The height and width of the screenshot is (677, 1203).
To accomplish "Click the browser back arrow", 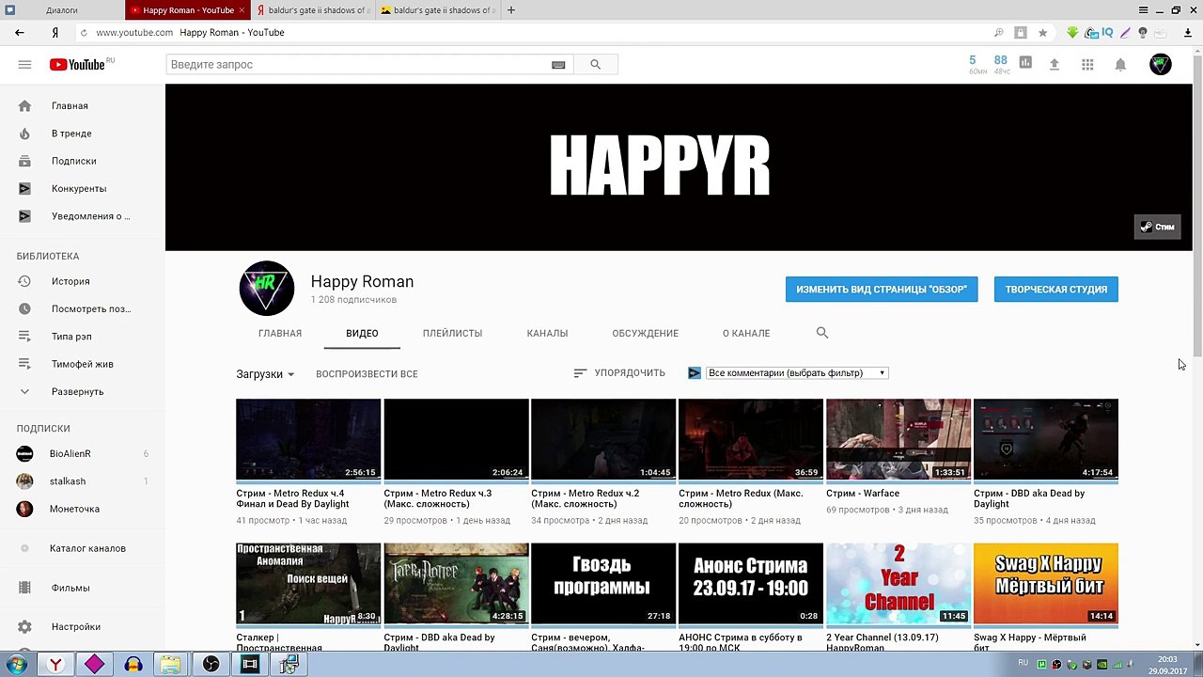I will 19,32.
